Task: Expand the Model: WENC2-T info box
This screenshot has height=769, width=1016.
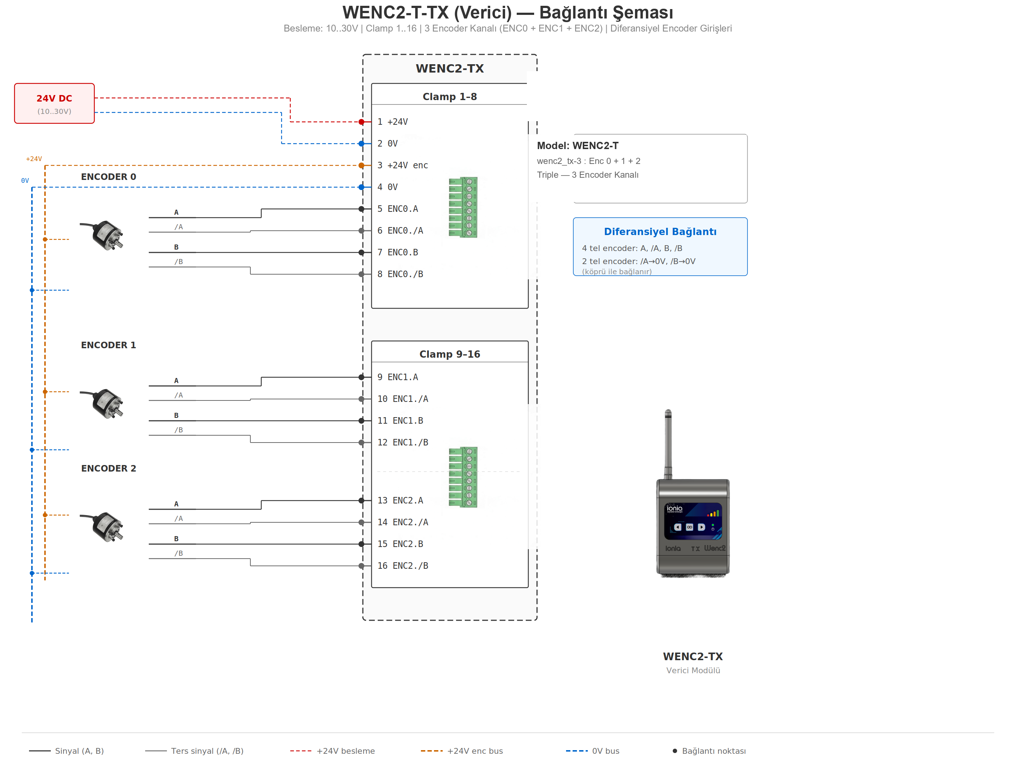Action: tap(660, 168)
